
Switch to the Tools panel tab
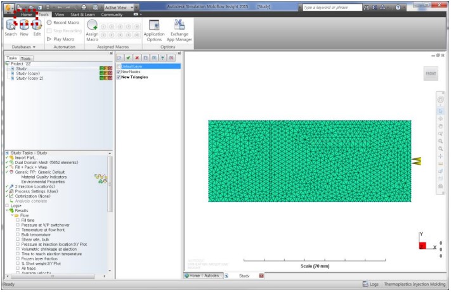26,58
